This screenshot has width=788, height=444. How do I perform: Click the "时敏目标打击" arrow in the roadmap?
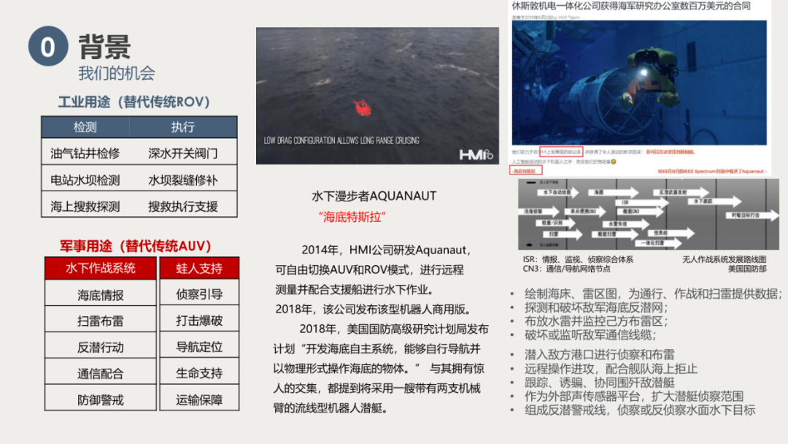tap(744, 215)
